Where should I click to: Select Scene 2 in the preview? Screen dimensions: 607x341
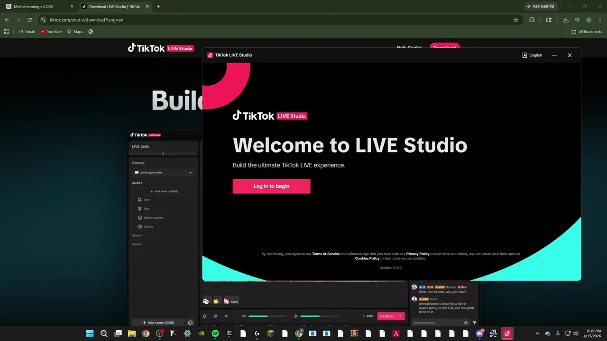137,235
